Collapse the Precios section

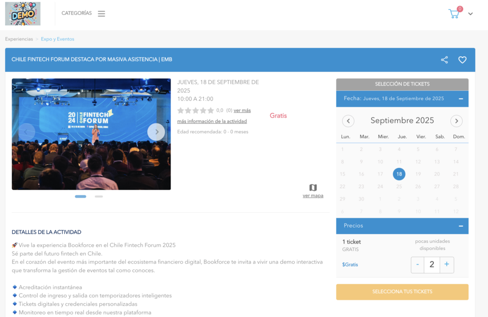click(461, 226)
